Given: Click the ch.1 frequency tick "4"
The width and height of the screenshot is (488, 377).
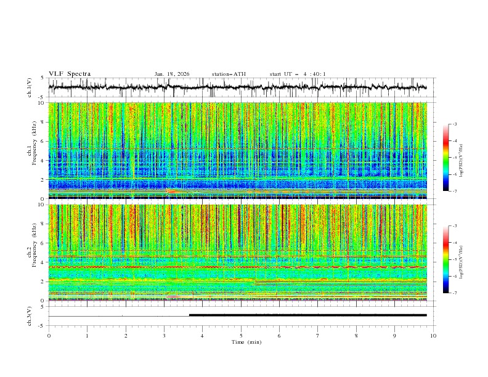Looking at the screenshot, I should click(43, 161).
